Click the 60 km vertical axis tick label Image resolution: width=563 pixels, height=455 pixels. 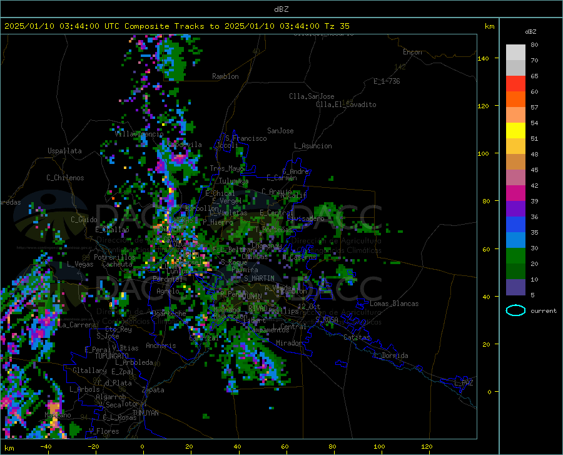click(486, 249)
